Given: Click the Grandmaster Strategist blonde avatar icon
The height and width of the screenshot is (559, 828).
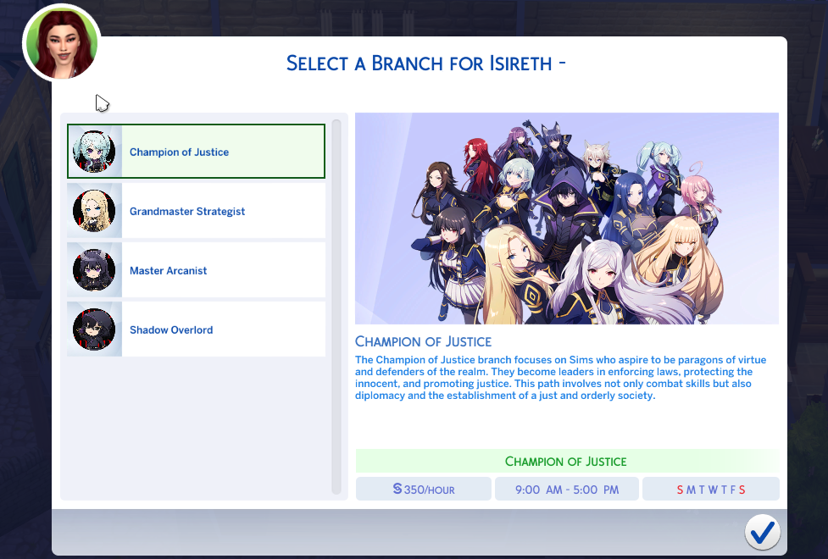Looking at the screenshot, I should [x=94, y=211].
